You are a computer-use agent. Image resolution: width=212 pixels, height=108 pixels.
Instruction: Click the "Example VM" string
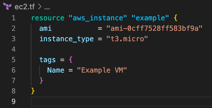102,70
